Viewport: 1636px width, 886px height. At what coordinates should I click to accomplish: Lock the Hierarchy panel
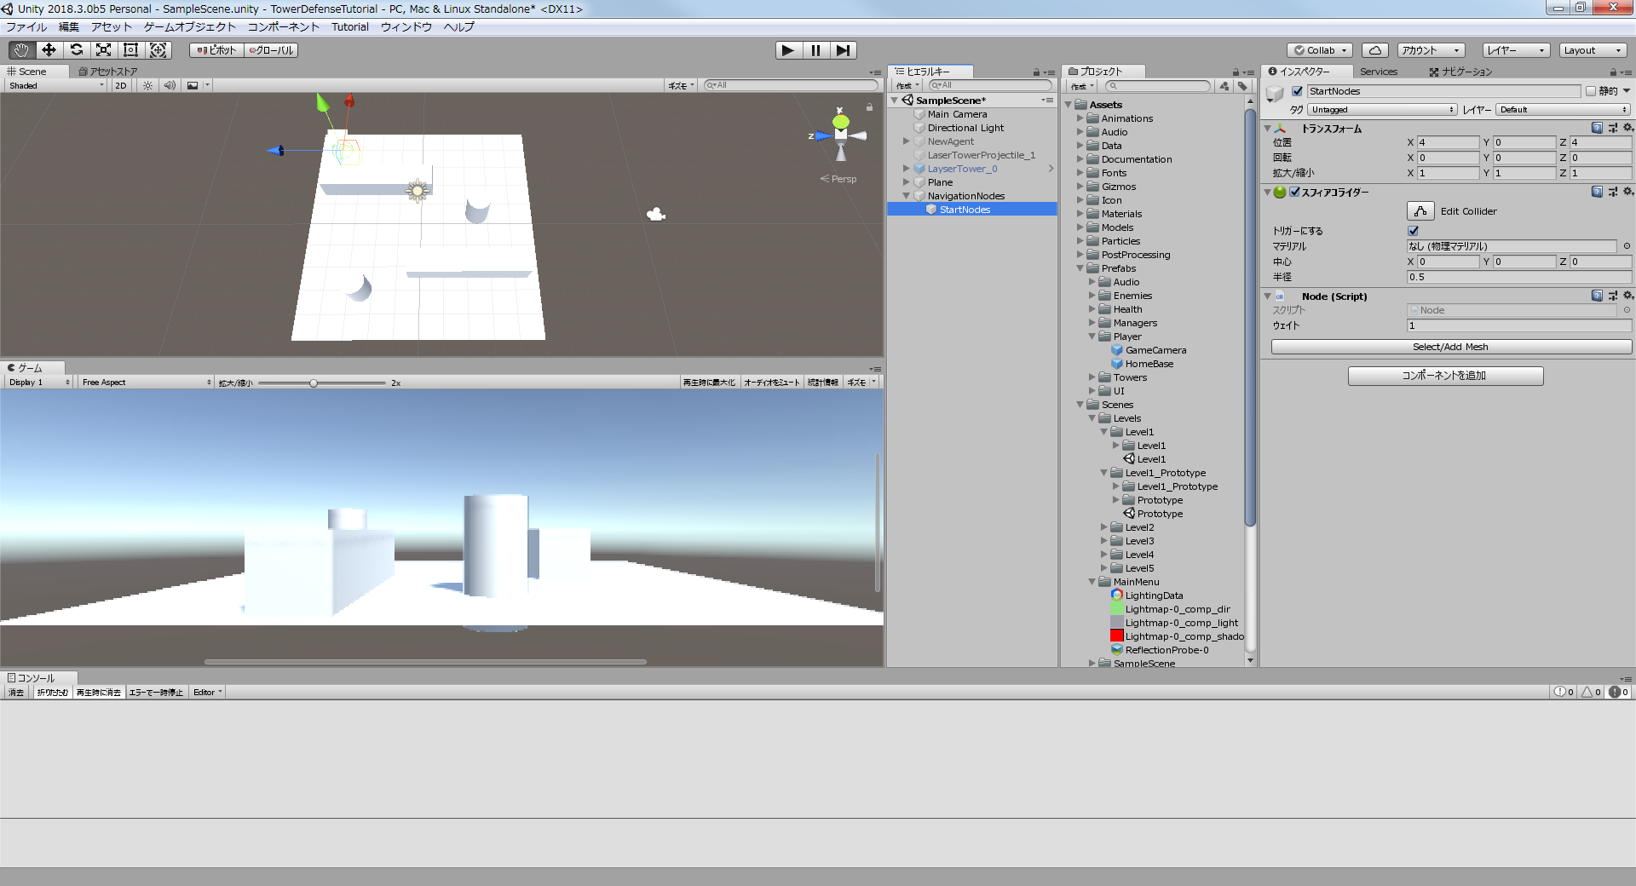tap(1036, 72)
